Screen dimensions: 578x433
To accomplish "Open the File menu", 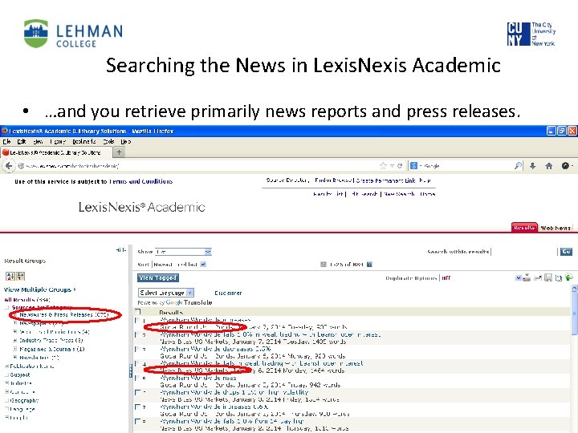I will coord(6,142).
